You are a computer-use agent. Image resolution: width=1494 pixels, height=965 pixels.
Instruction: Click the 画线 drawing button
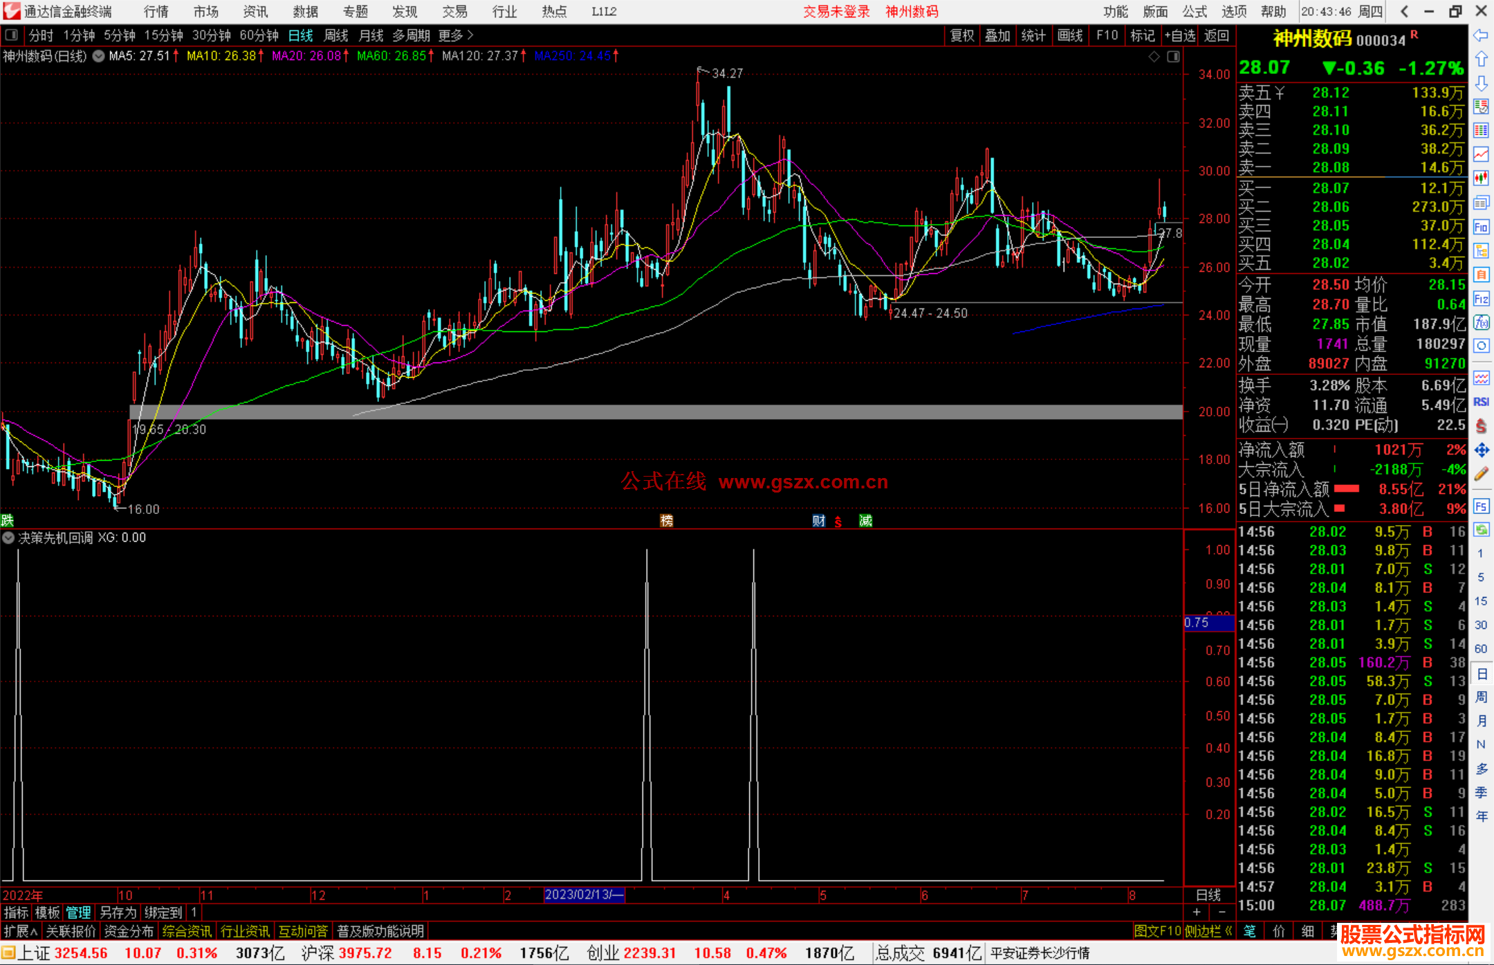click(x=1070, y=35)
